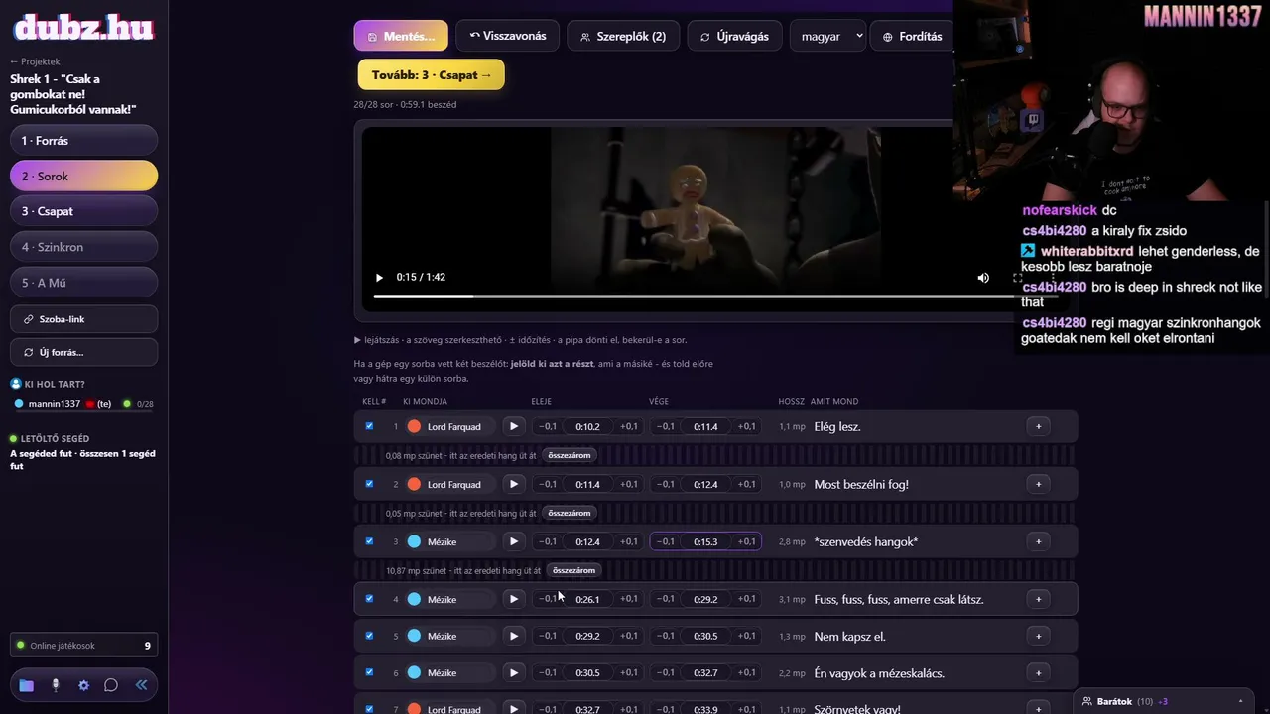1270x714 pixels.
Task: Select the "2 · Sorok" step
Action: coord(83,177)
